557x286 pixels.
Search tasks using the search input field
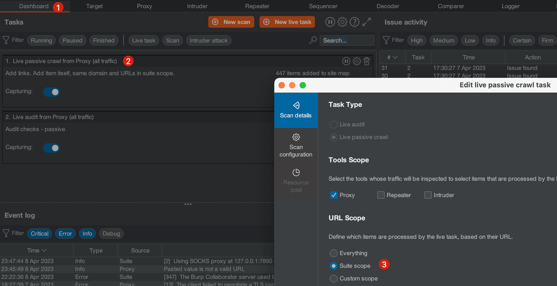347,40
